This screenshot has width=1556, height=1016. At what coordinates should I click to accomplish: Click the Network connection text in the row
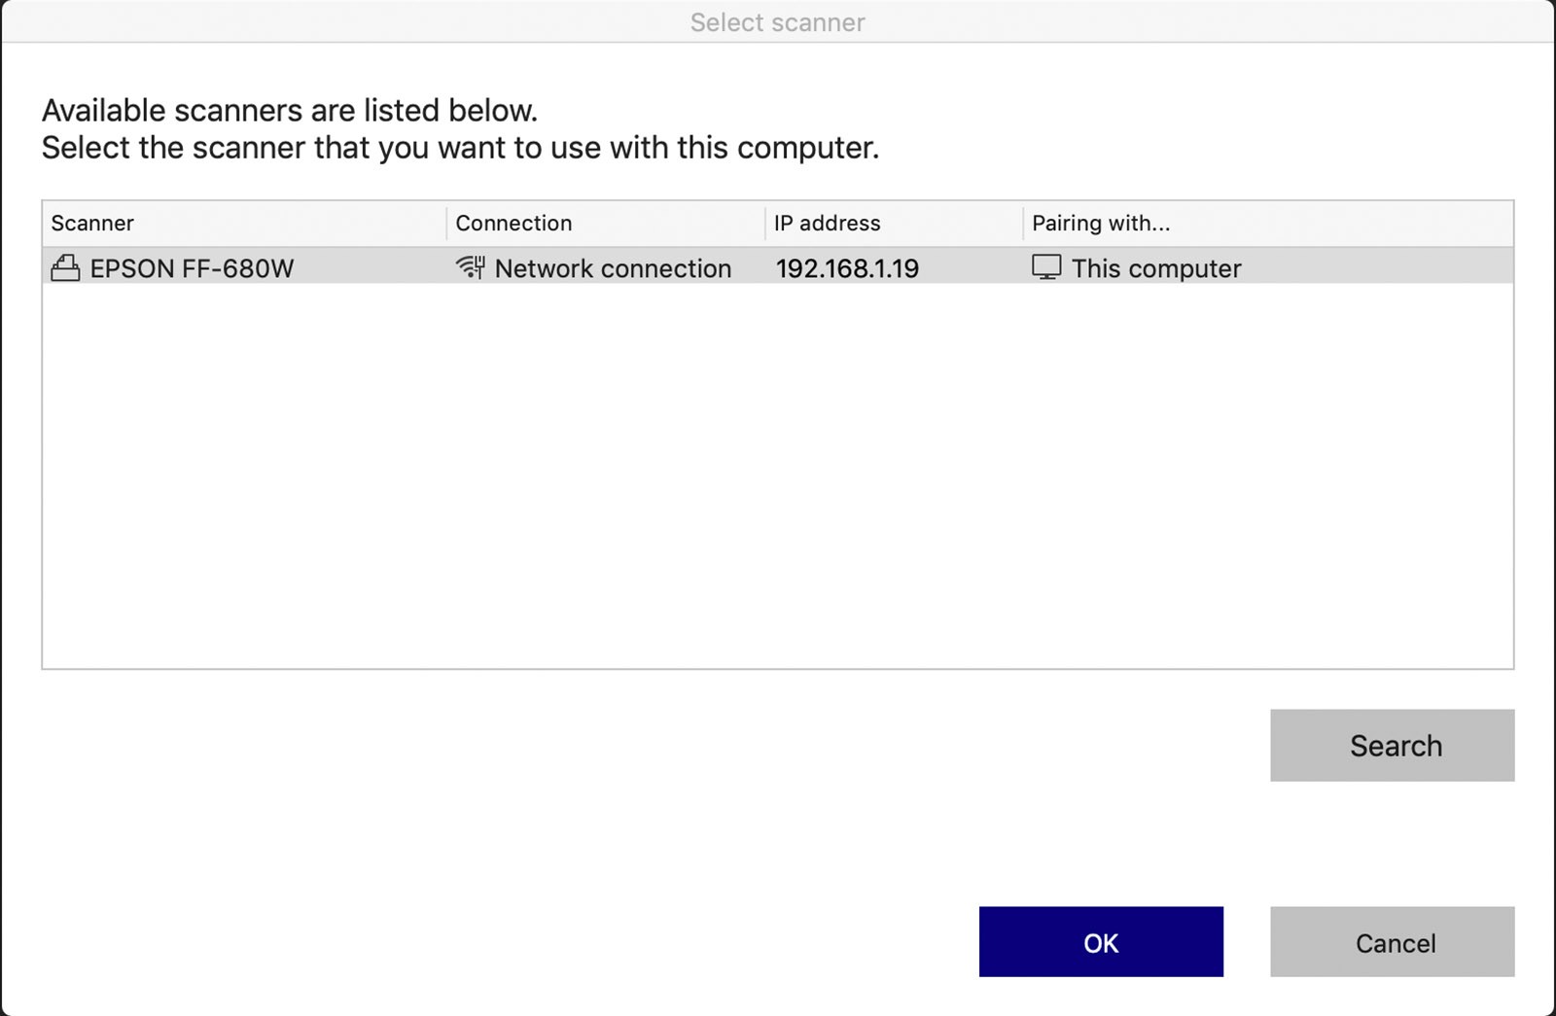[x=613, y=269]
